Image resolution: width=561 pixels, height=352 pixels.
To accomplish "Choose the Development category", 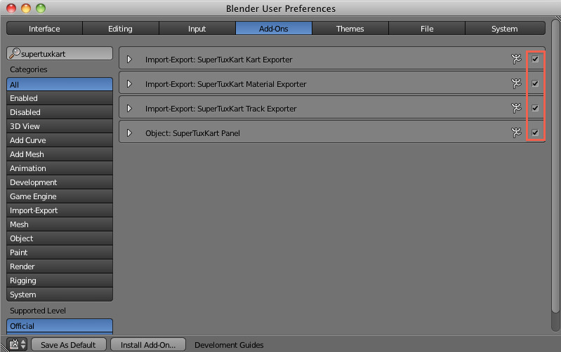I will point(60,182).
